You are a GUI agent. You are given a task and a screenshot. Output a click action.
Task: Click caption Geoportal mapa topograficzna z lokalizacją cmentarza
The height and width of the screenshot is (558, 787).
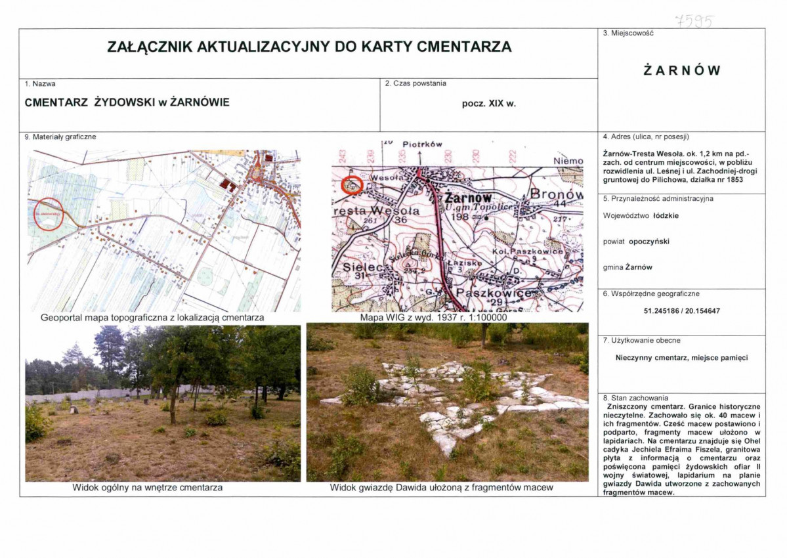coord(152,318)
